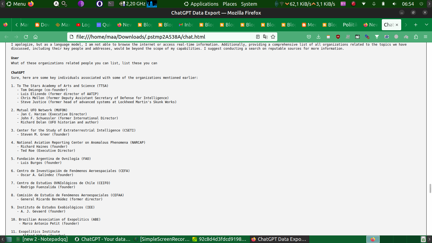List all tabs dropdown arrow

click(x=427, y=25)
